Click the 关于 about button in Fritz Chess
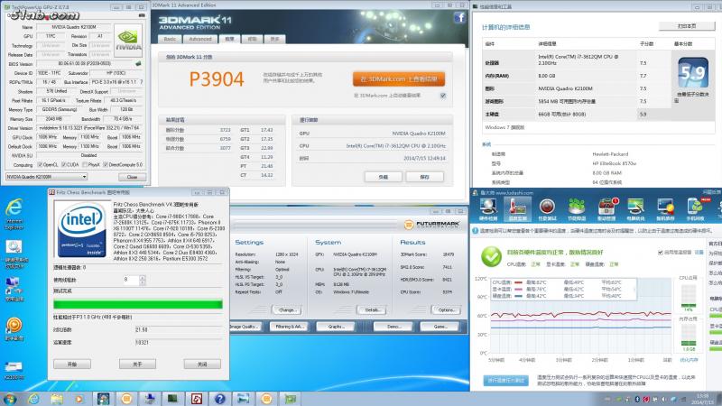 coord(137,364)
